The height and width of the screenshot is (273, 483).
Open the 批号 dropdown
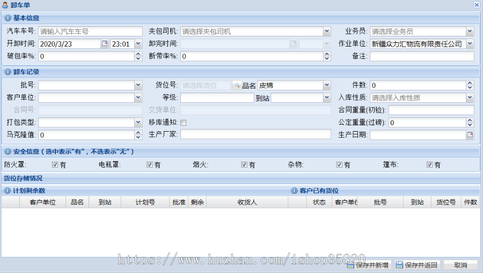138,85
